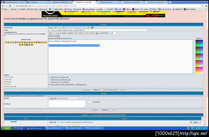Click the album BBCode button
This screenshot has height=137, width=209.
pyautogui.click(x=51, y=36)
